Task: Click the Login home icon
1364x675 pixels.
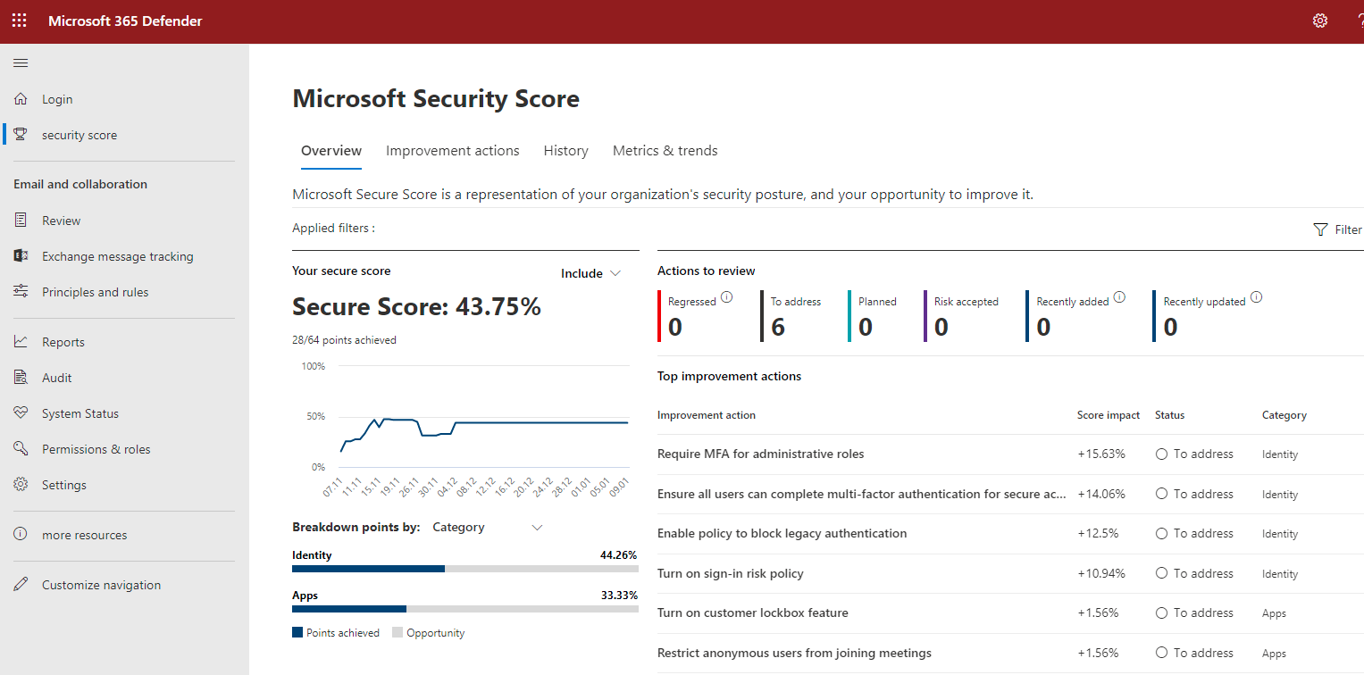Action: pos(21,99)
